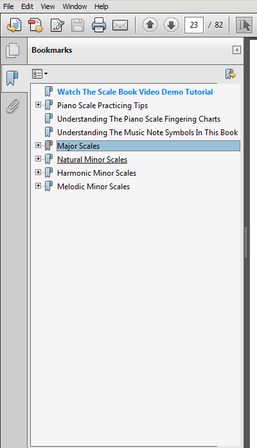The height and width of the screenshot is (448, 257).
Task: Click the page number input field
Action: pyautogui.click(x=194, y=25)
